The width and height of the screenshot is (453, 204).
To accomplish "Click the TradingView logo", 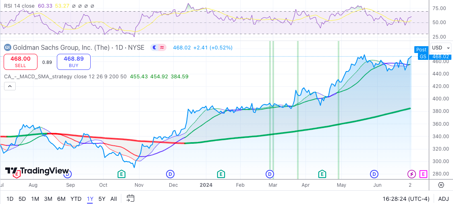I will click(37, 171).
